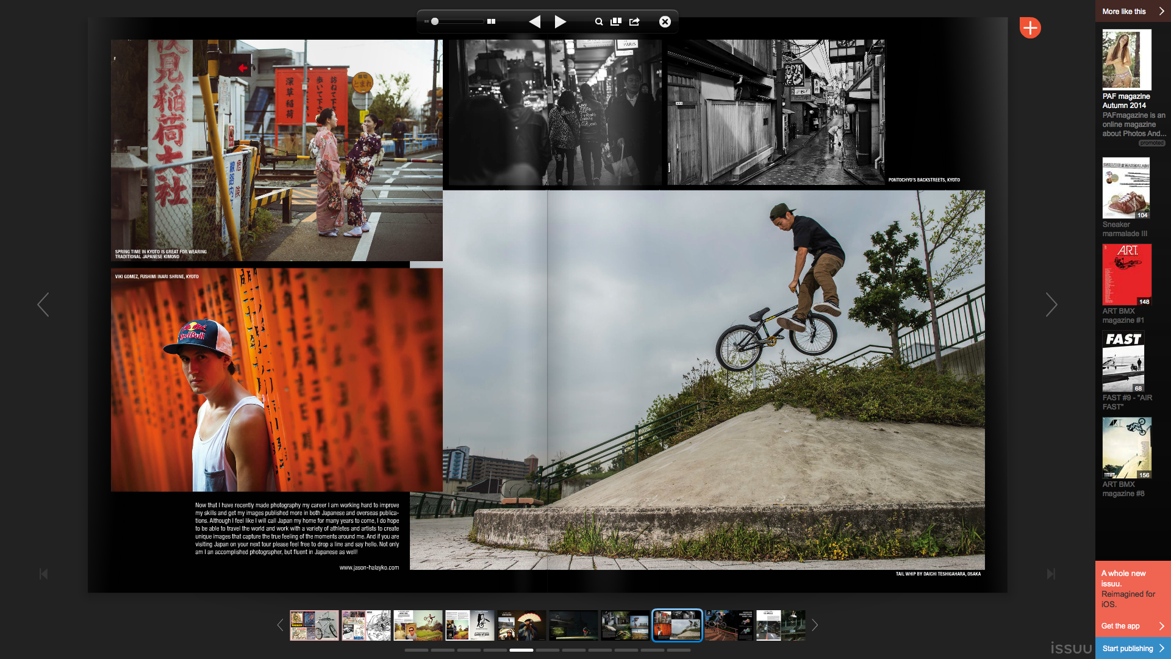The image size is (1171, 659).
Task: Click the share arrow icon
Action: 634,22
